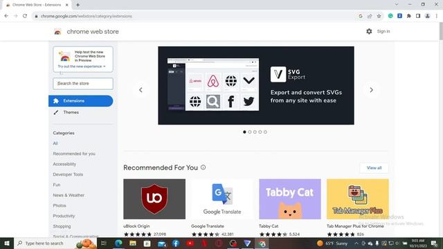The image size is (443, 249).
Task: Open the uBlock Origin extension card
Action: [154, 207]
